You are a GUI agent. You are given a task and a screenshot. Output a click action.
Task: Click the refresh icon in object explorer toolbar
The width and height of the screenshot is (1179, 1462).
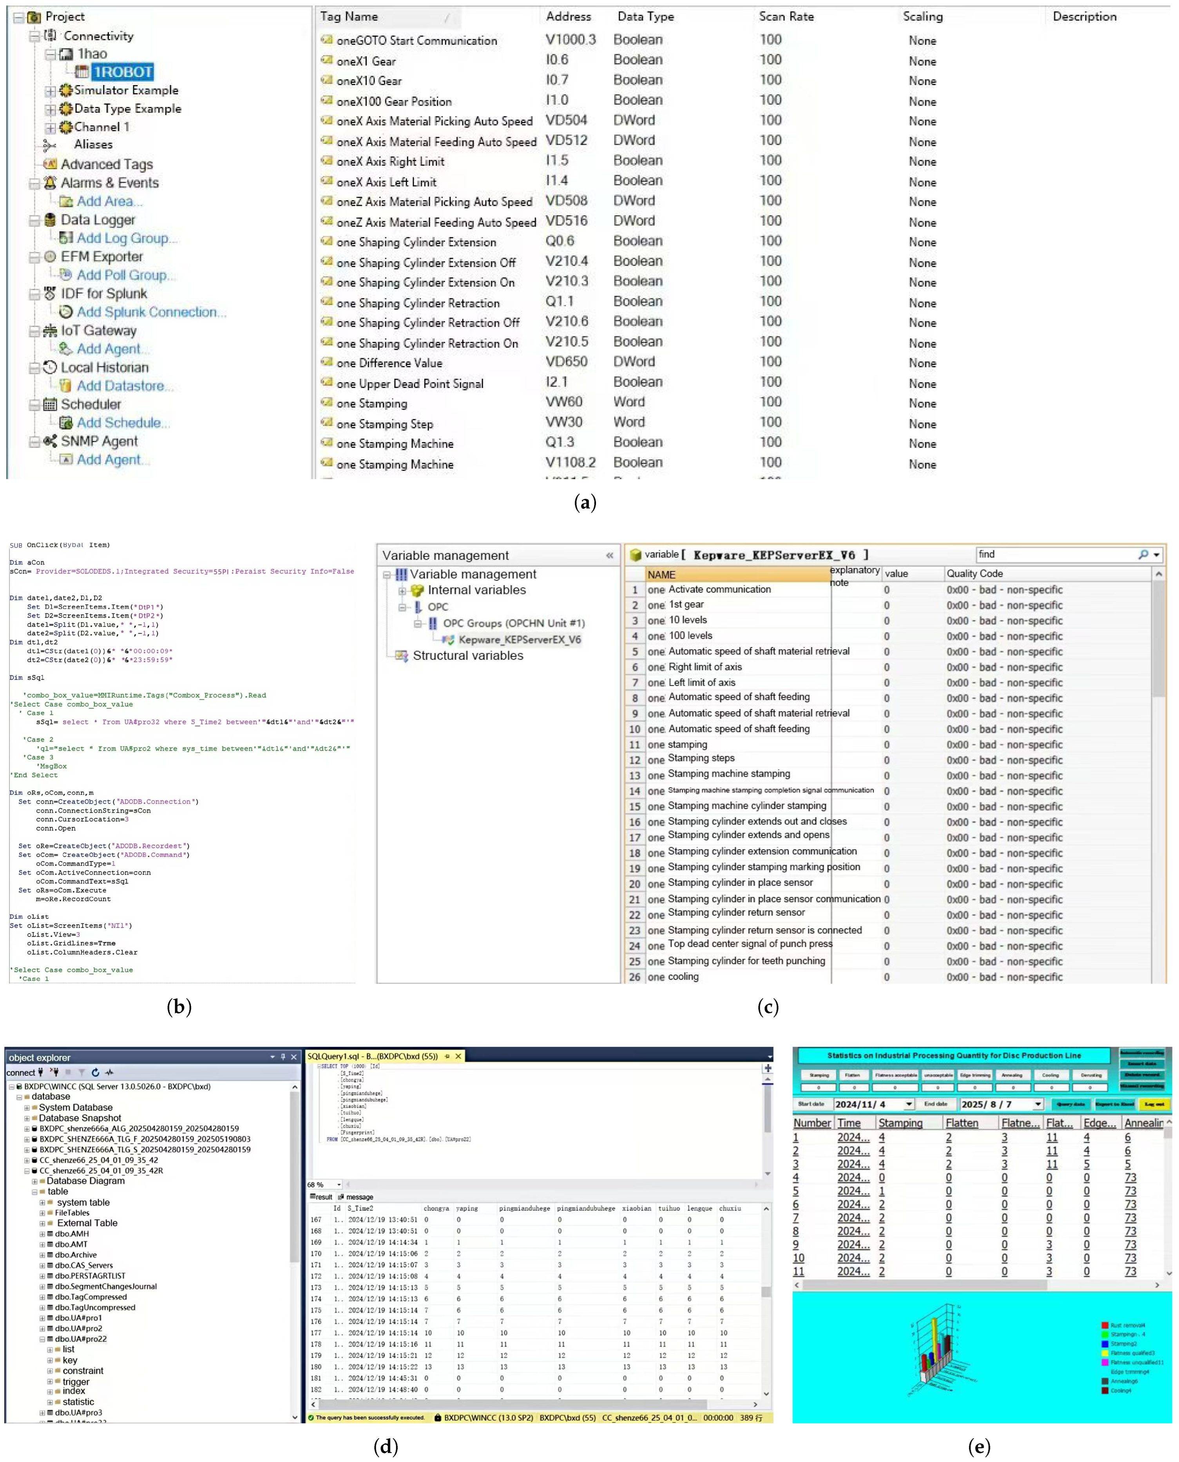[x=95, y=1072]
